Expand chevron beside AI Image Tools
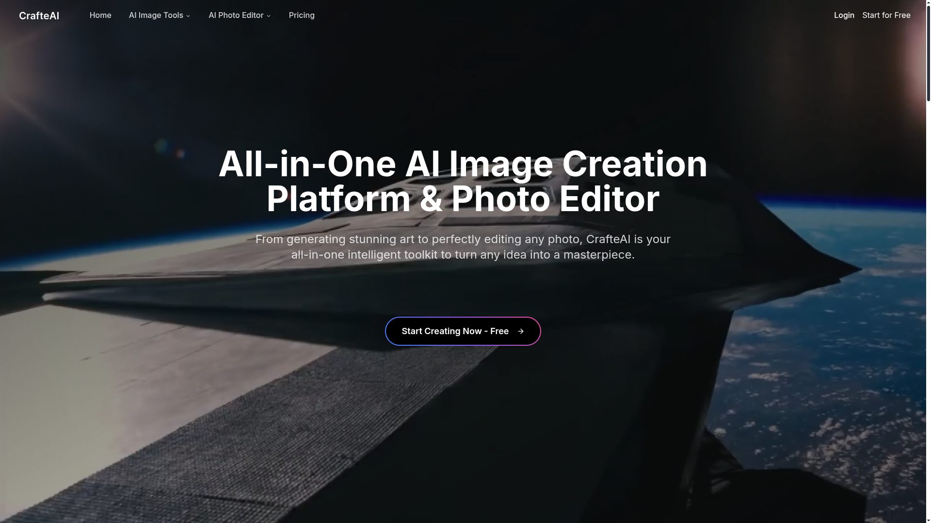 tap(188, 16)
